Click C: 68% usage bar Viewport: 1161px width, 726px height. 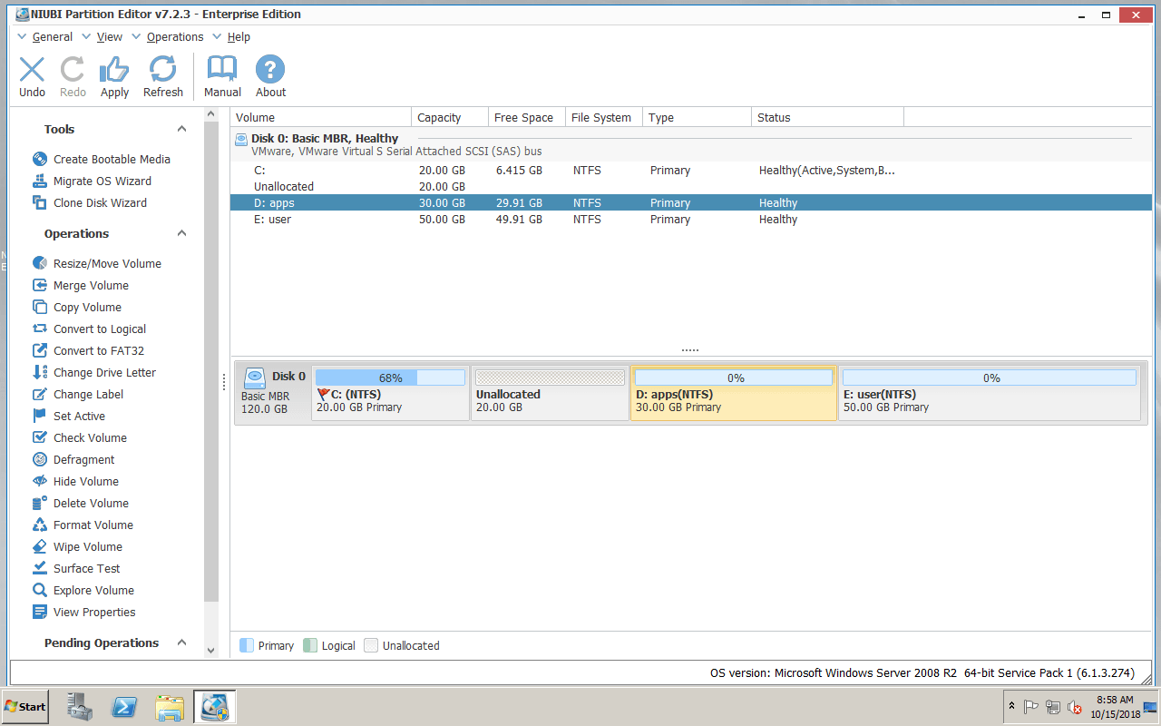point(391,378)
